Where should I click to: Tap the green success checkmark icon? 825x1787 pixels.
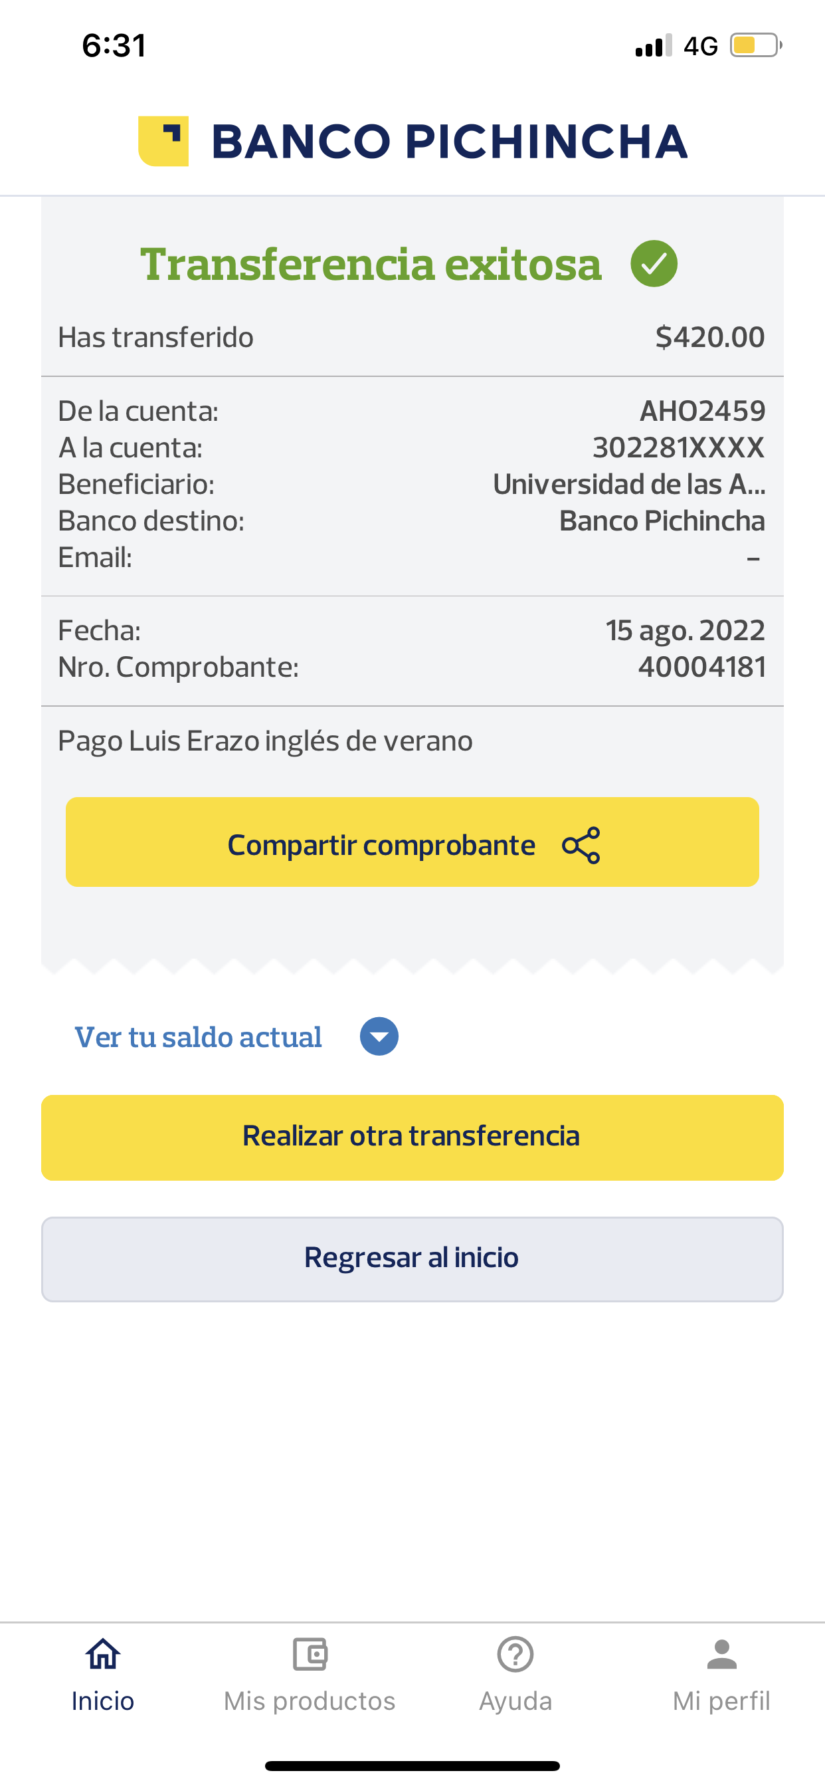click(x=654, y=264)
